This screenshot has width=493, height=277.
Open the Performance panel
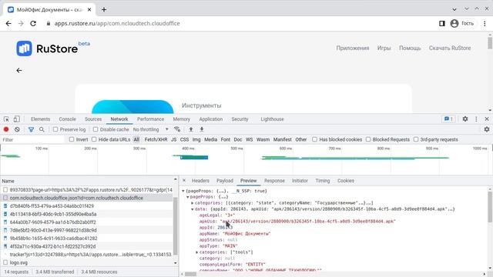coord(150,119)
